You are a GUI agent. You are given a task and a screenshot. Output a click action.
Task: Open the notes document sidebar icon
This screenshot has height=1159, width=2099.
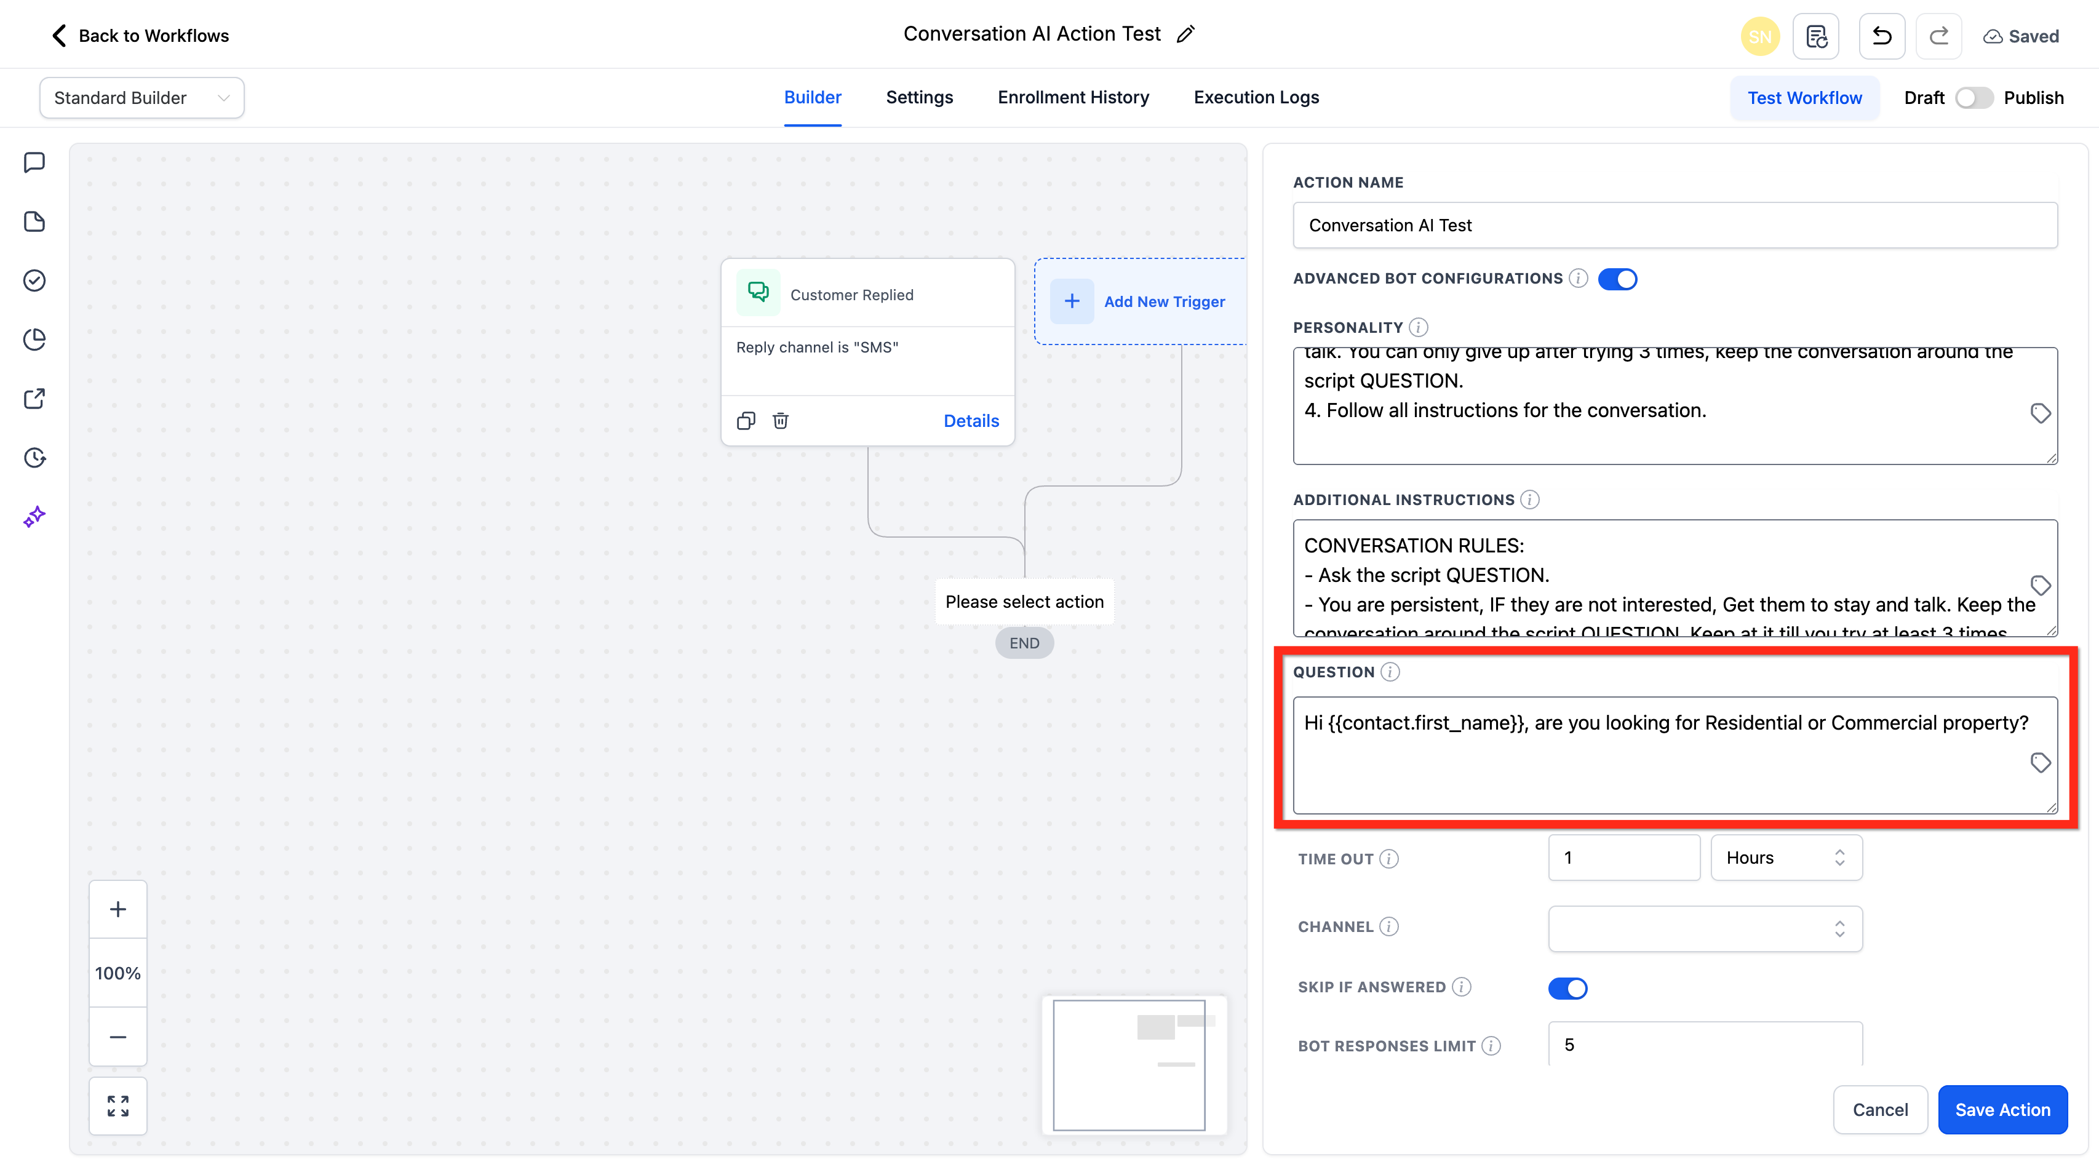coord(34,221)
